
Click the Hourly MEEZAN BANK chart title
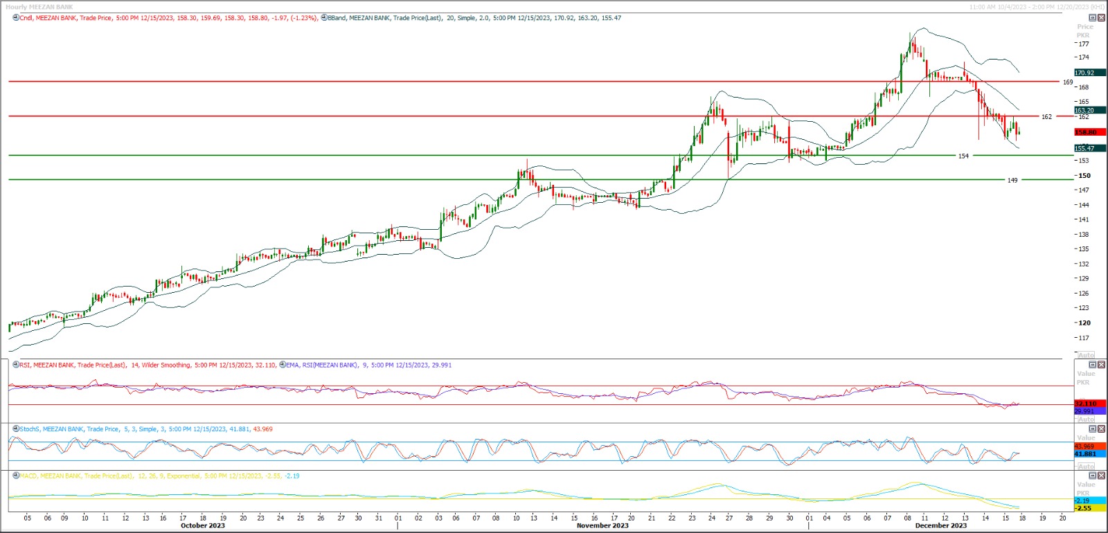[39, 7]
